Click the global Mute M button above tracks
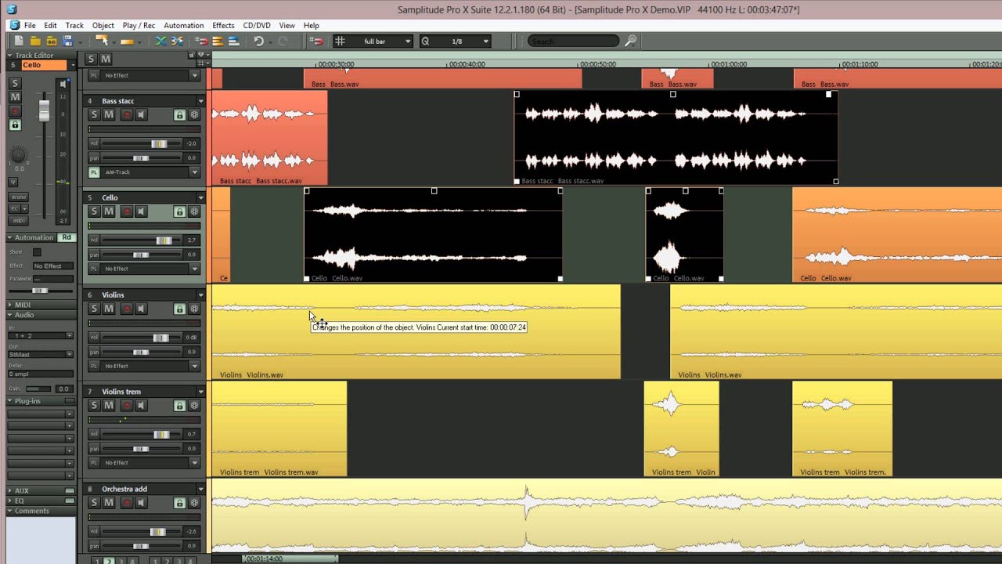Viewport: 1002px width, 564px height. (x=106, y=59)
